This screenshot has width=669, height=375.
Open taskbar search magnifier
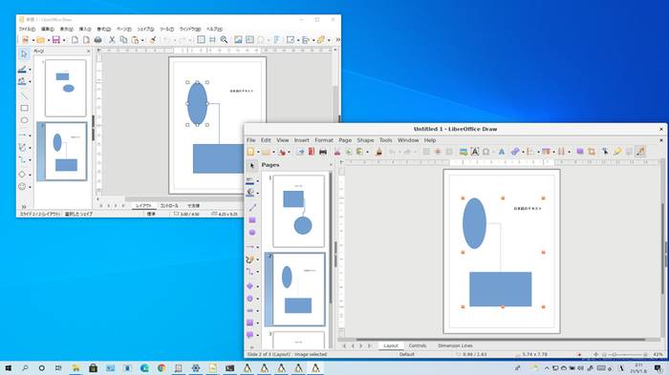click(x=25, y=368)
